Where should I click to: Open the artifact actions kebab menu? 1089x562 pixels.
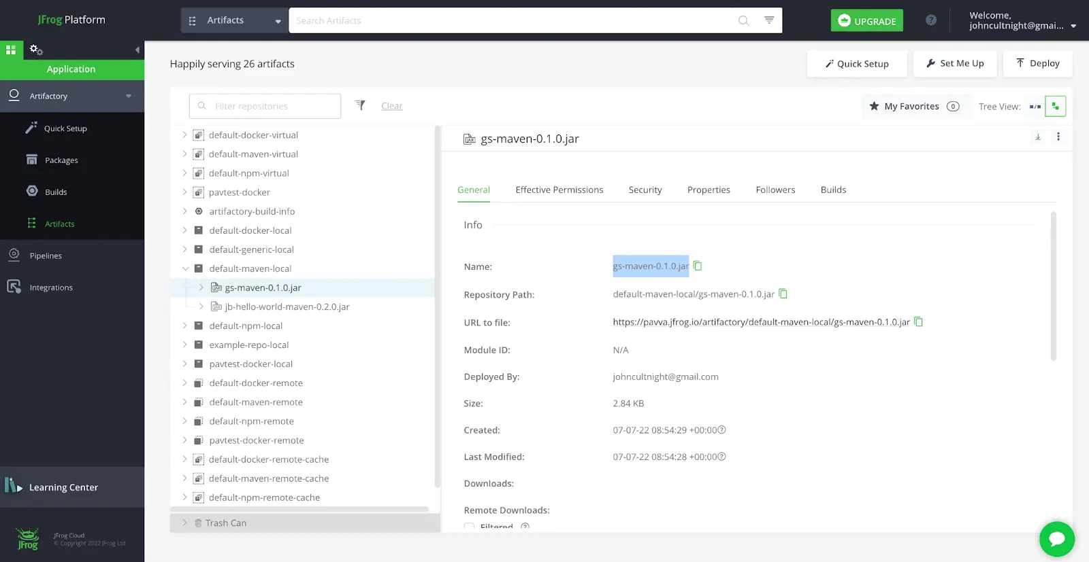pyautogui.click(x=1058, y=137)
